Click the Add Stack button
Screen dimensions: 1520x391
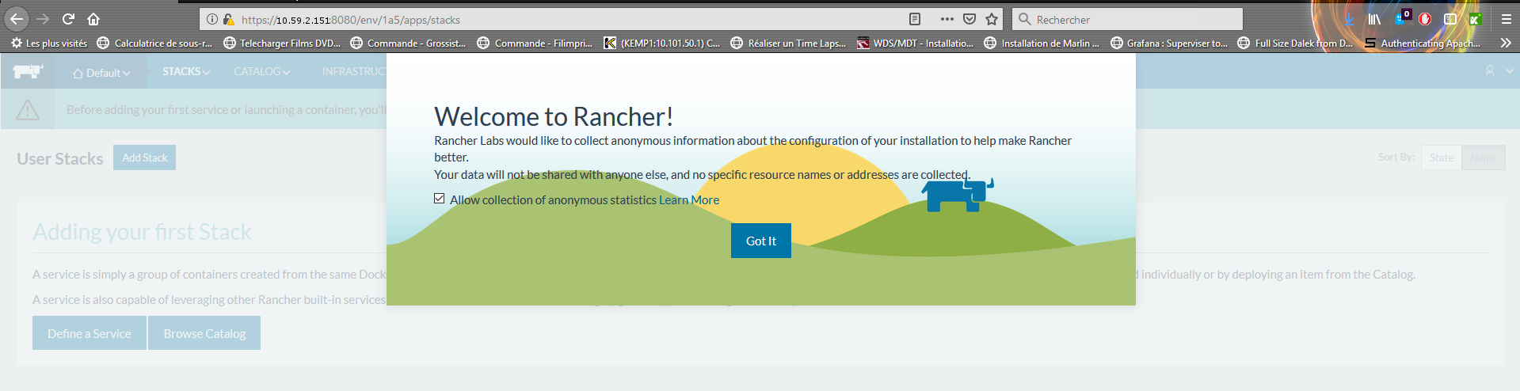(144, 158)
